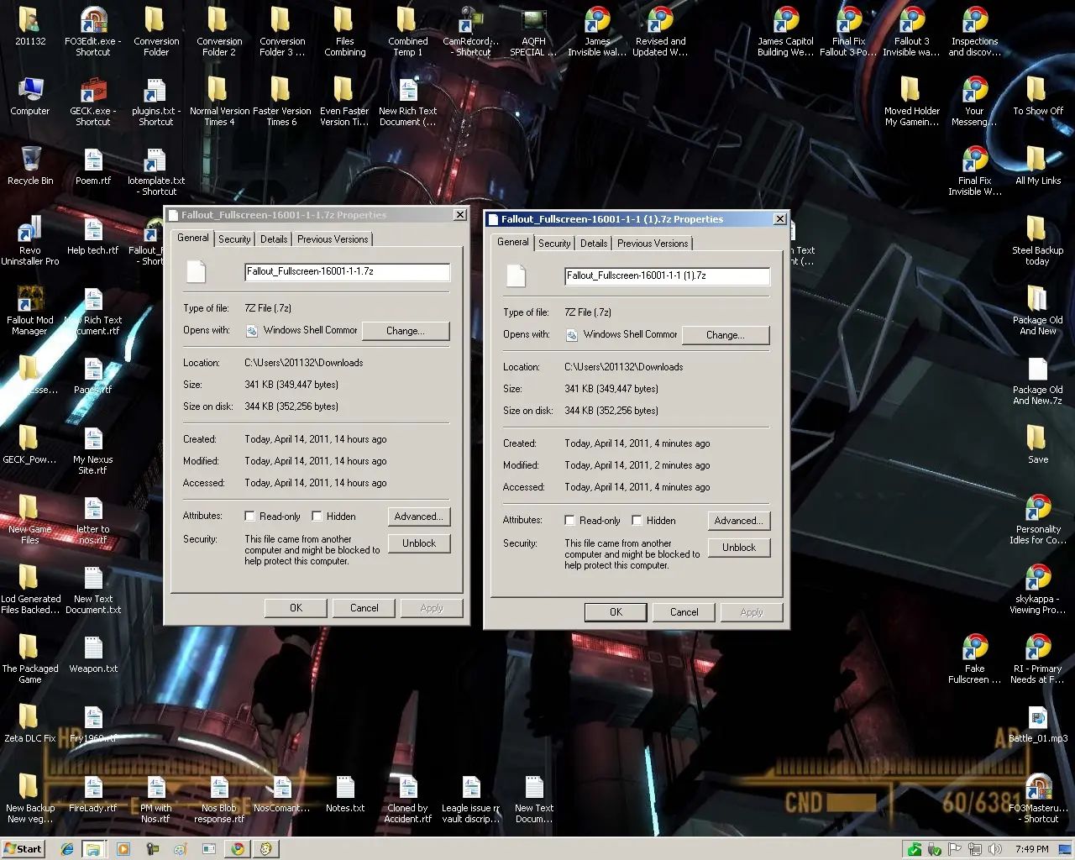1075x860 pixels.
Task: Select the Combined Temp 1 folder
Action: coord(408,20)
